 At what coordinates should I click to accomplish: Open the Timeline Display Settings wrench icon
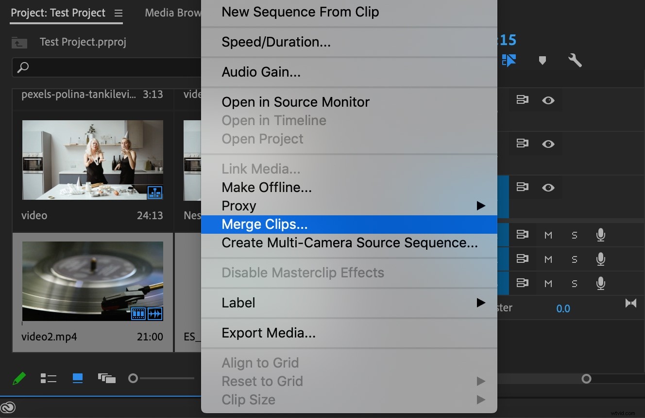coord(575,60)
